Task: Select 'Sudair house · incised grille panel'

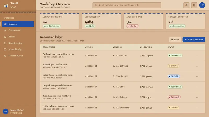Action: (57, 75)
